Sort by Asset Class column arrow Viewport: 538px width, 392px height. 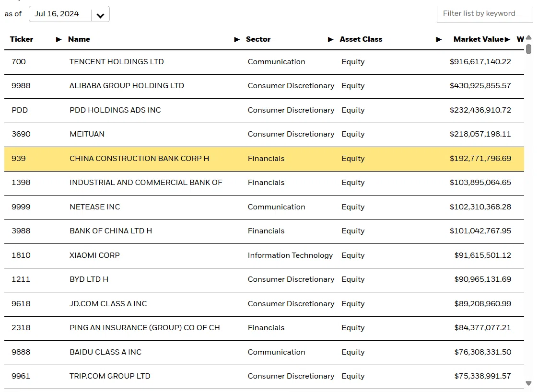(x=438, y=39)
